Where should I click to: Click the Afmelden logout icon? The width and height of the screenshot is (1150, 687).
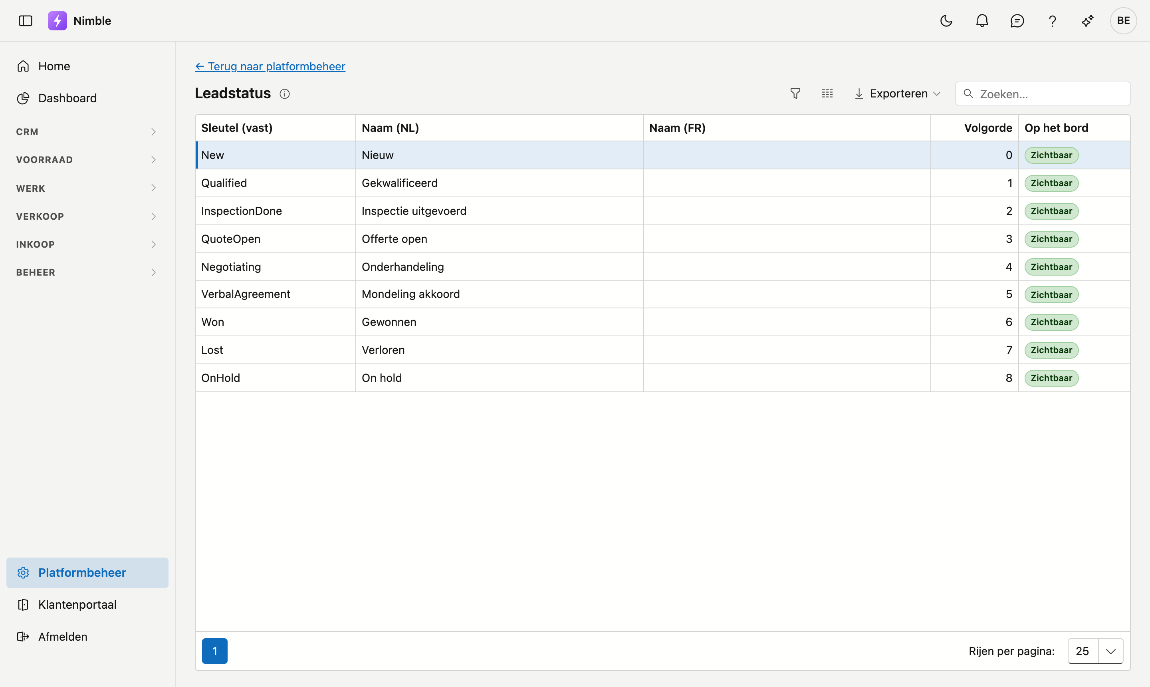23,637
